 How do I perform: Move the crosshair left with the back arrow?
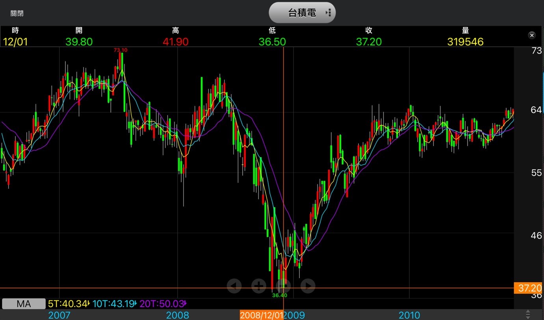coord(234,286)
